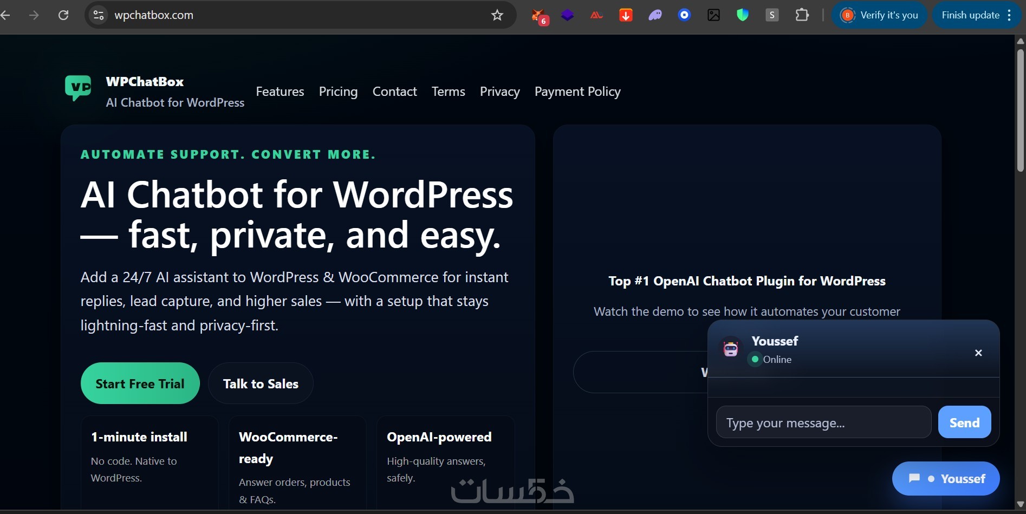Click the Start Free Trial button
This screenshot has height=514, width=1026.
tap(140, 383)
